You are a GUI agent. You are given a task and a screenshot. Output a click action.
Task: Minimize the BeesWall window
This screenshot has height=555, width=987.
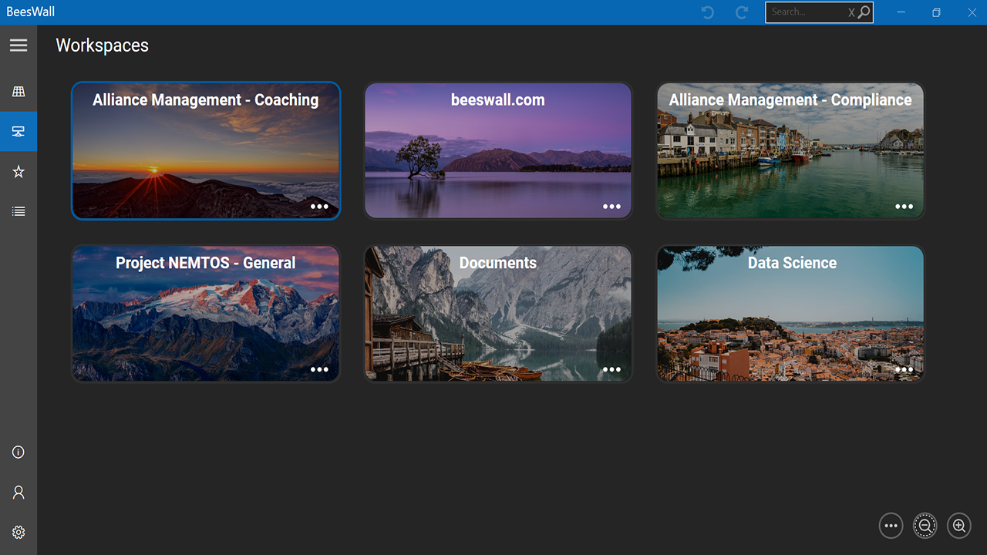901,12
